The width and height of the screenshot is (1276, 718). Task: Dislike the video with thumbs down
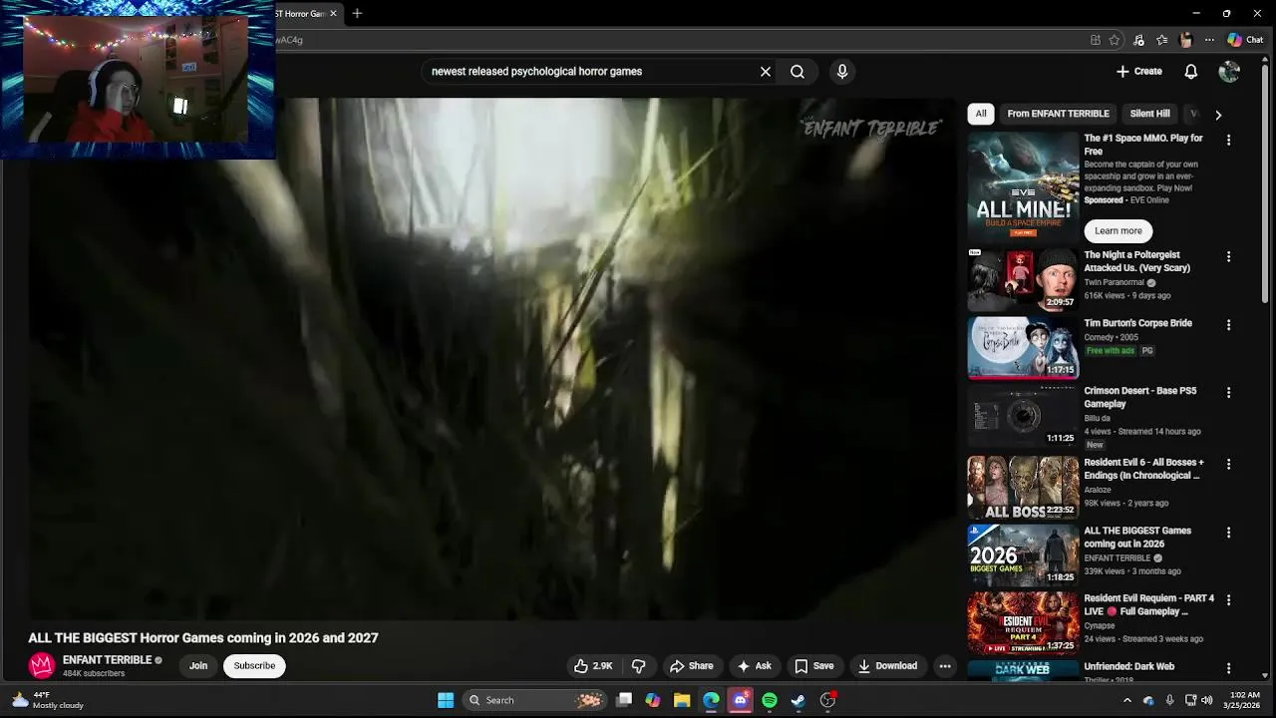pyautogui.click(x=639, y=666)
